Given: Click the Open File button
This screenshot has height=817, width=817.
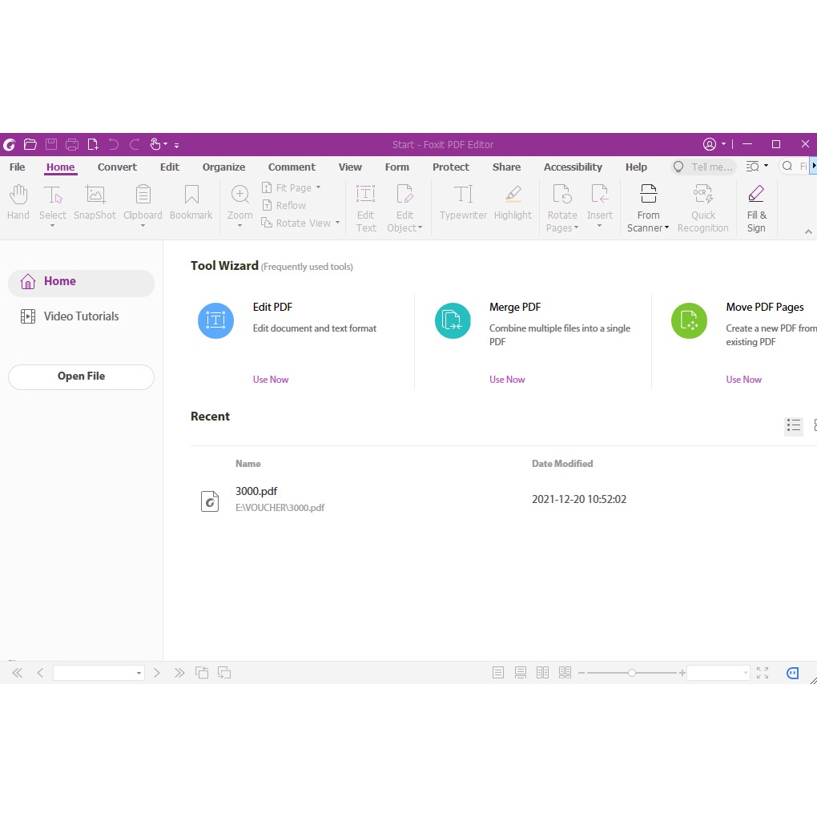Looking at the screenshot, I should point(81,376).
